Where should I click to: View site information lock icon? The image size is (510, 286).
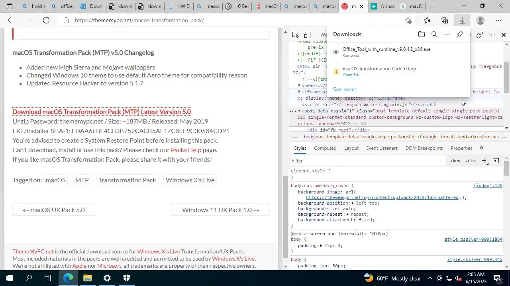(66, 20)
